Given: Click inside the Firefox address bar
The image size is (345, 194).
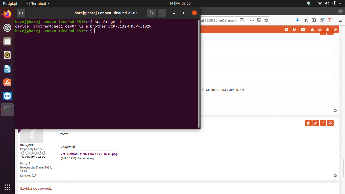Looking at the screenshot, I should [x=218, y=20].
